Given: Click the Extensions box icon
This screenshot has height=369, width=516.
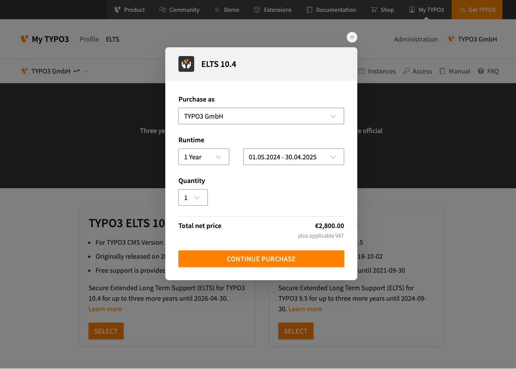Looking at the screenshot, I should [x=257, y=10].
